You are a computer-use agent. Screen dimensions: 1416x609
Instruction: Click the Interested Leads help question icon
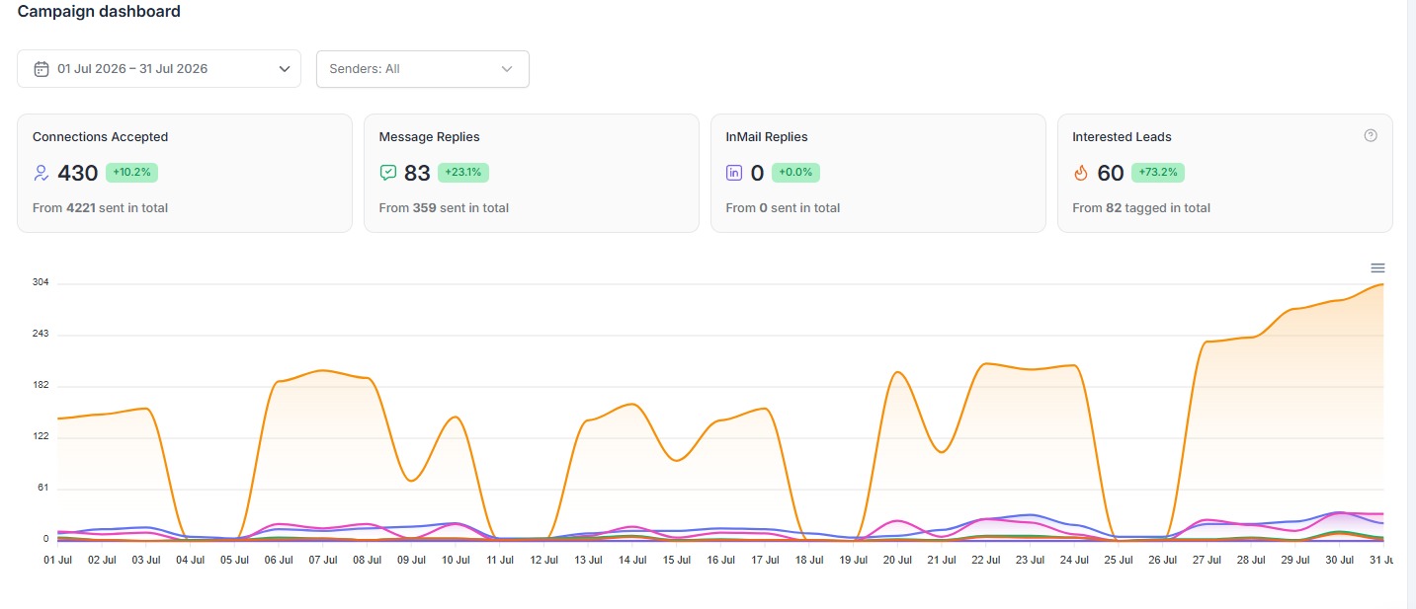pos(1371,136)
